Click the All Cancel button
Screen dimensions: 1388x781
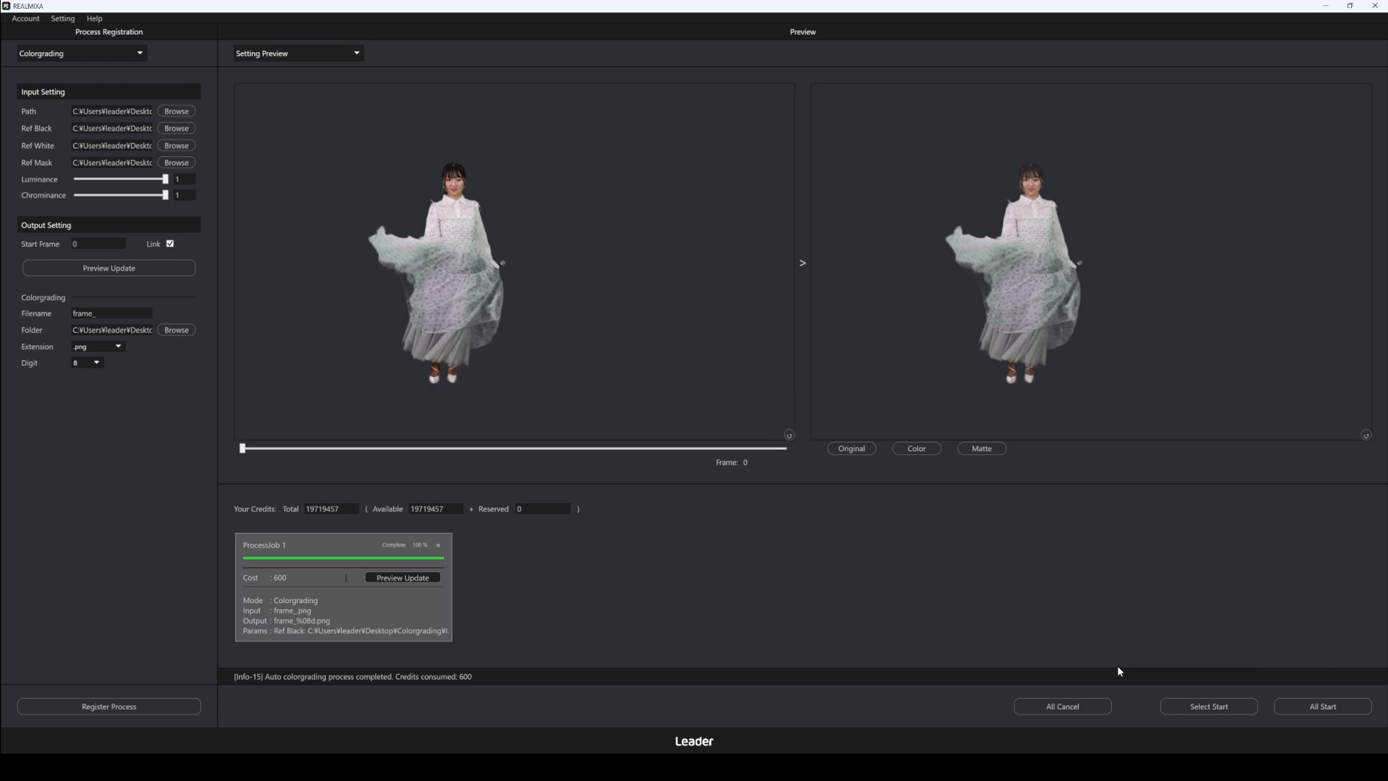click(1063, 707)
